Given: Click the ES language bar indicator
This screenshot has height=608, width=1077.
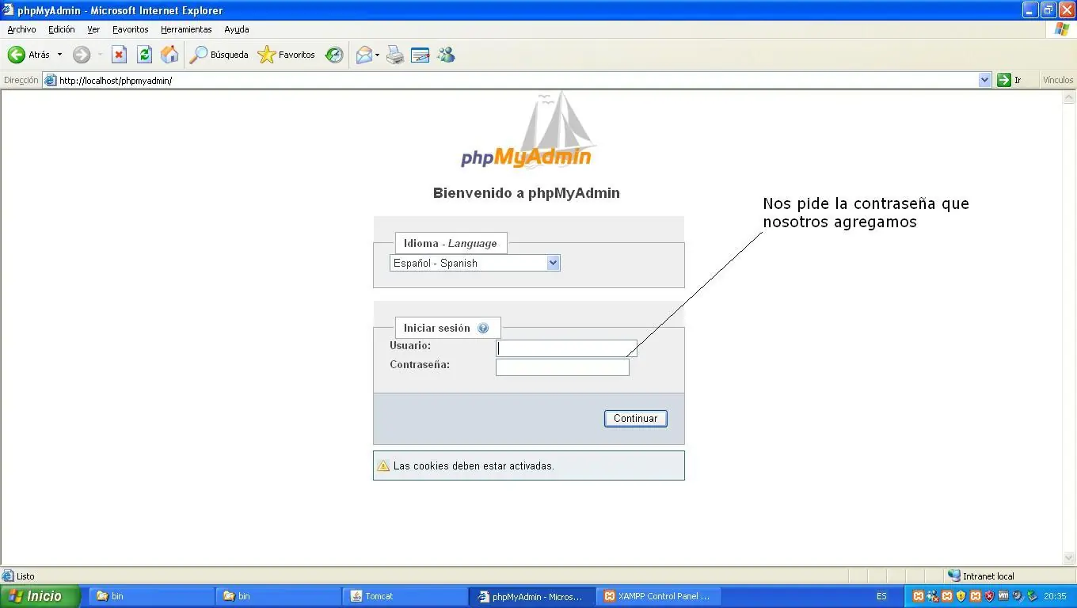Looking at the screenshot, I should click(x=881, y=596).
